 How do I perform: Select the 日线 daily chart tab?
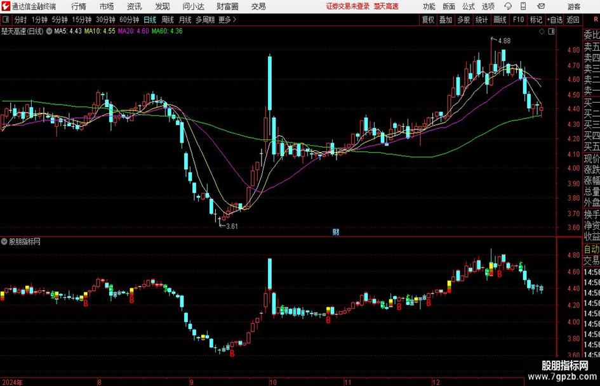(x=150, y=20)
